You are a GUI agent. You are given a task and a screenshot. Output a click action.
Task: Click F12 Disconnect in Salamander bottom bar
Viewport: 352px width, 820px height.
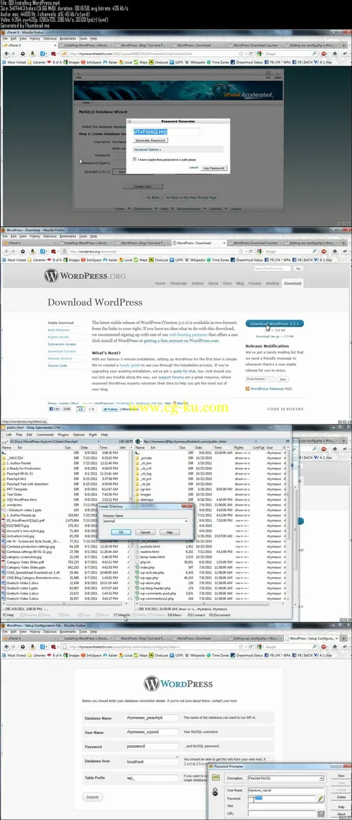(x=219, y=615)
